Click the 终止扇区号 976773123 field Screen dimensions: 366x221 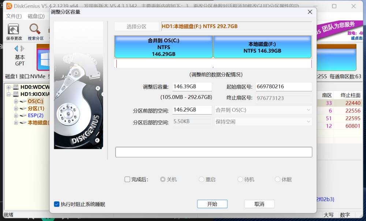point(284,98)
